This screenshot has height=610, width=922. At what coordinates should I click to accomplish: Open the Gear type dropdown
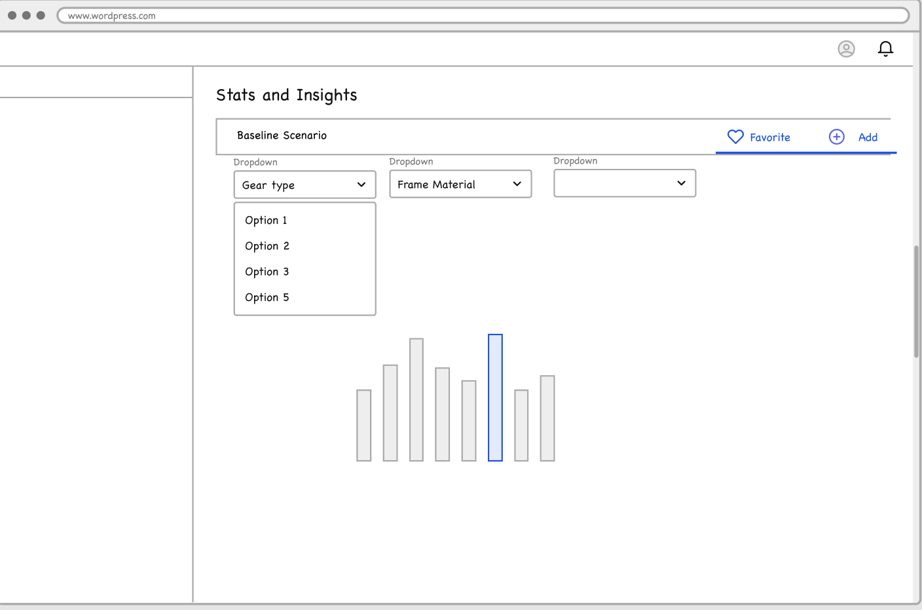(304, 185)
